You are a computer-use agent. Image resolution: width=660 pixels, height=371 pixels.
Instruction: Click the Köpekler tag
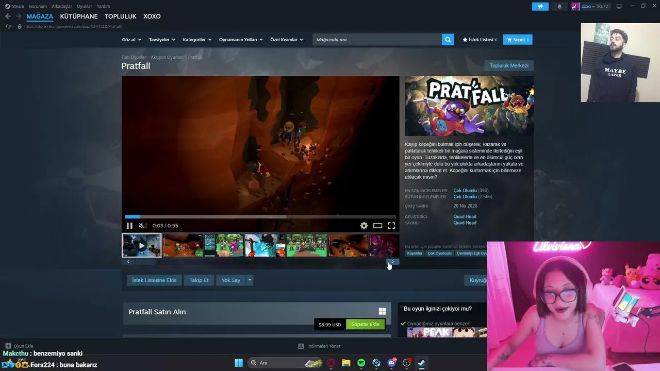coord(415,253)
